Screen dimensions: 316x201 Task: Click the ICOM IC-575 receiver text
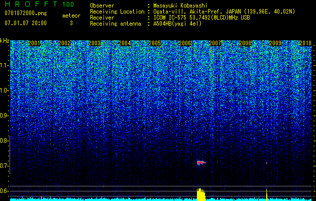[x=201, y=18]
